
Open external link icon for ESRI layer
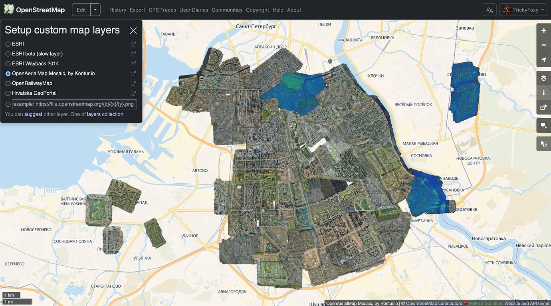(x=133, y=44)
